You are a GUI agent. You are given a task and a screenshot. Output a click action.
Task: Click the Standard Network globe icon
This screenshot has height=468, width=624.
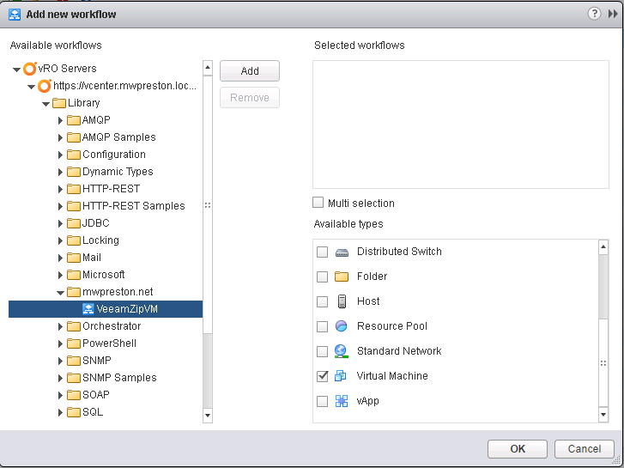coord(342,351)
